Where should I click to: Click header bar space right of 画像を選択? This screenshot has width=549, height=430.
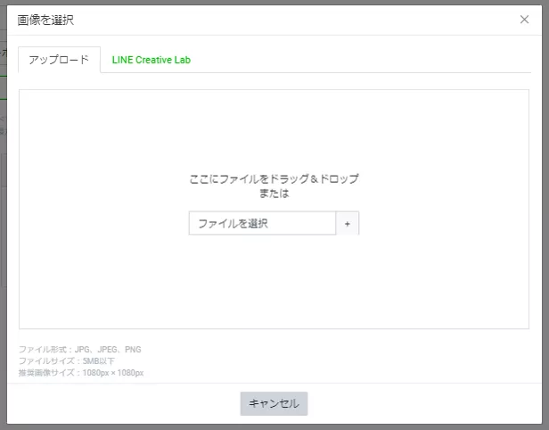tap(294, 19)
